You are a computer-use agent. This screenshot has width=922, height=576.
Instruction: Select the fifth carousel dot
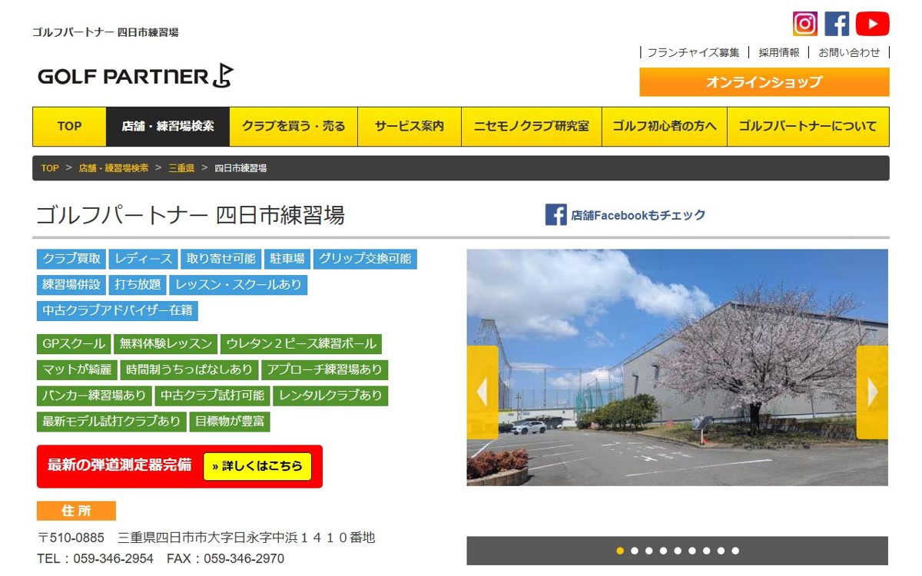[x=678, y=551]
